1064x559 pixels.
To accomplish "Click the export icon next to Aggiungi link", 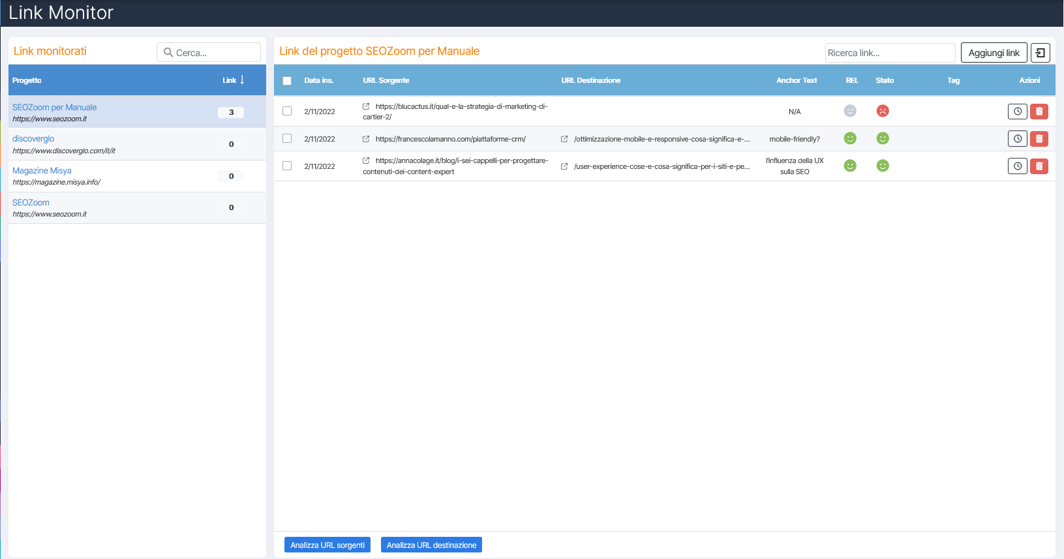I will pyautogui.click(x=1041, y=53).
